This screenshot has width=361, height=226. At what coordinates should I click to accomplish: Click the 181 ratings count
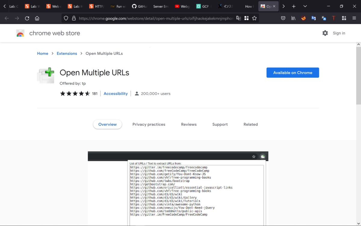(x=95, y=94)
